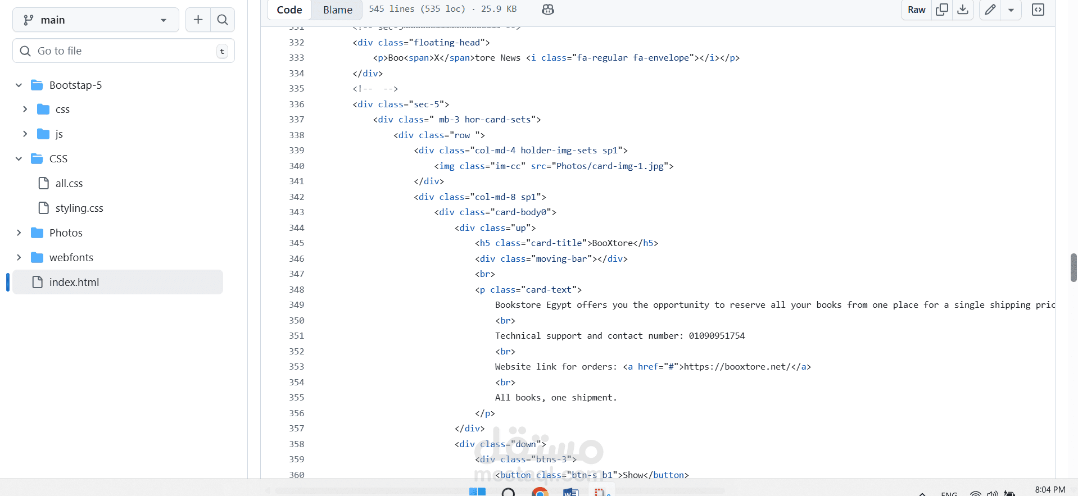Screen dimensions: 1078x496
Task: Add a file with plus button
Action: (198, 20)
